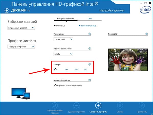Open the Текущие настройки profile dropdown
This screenshot has height=115, width=153.
pyautogui.click(x=21, y=47)
